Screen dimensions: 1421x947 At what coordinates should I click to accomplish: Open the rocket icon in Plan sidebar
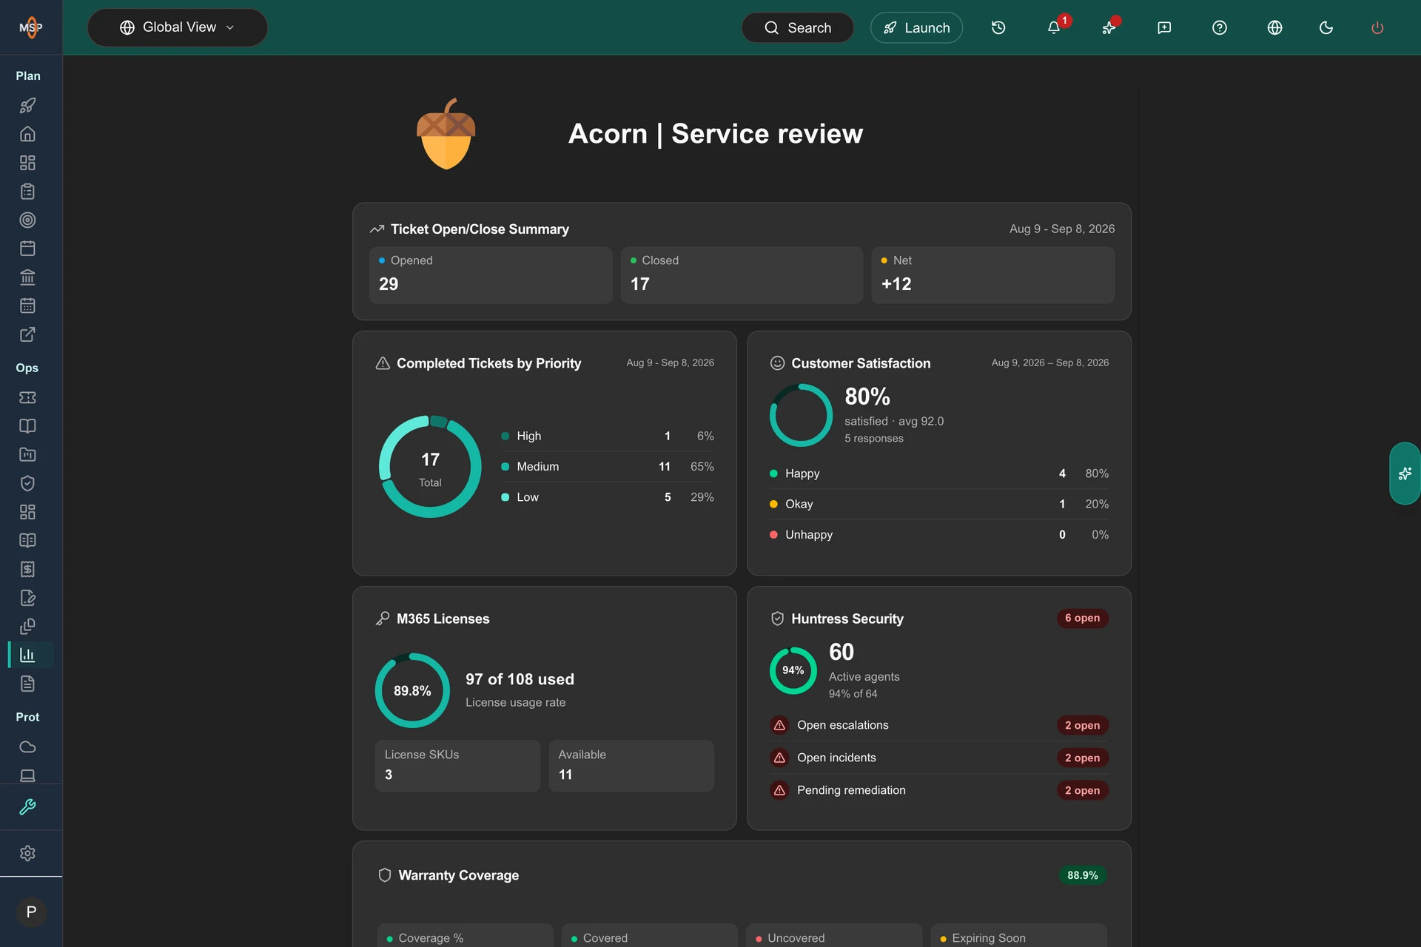tap(27, 106)
